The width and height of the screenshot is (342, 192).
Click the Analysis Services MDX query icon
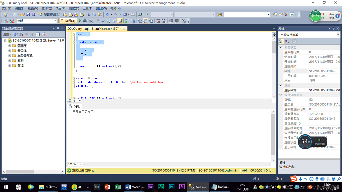[70, 14]
